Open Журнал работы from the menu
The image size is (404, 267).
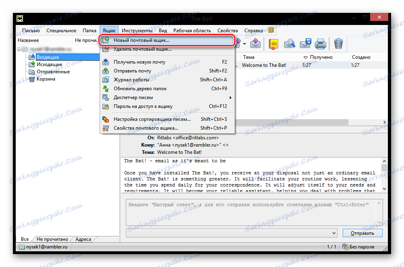tap(167, 80)
